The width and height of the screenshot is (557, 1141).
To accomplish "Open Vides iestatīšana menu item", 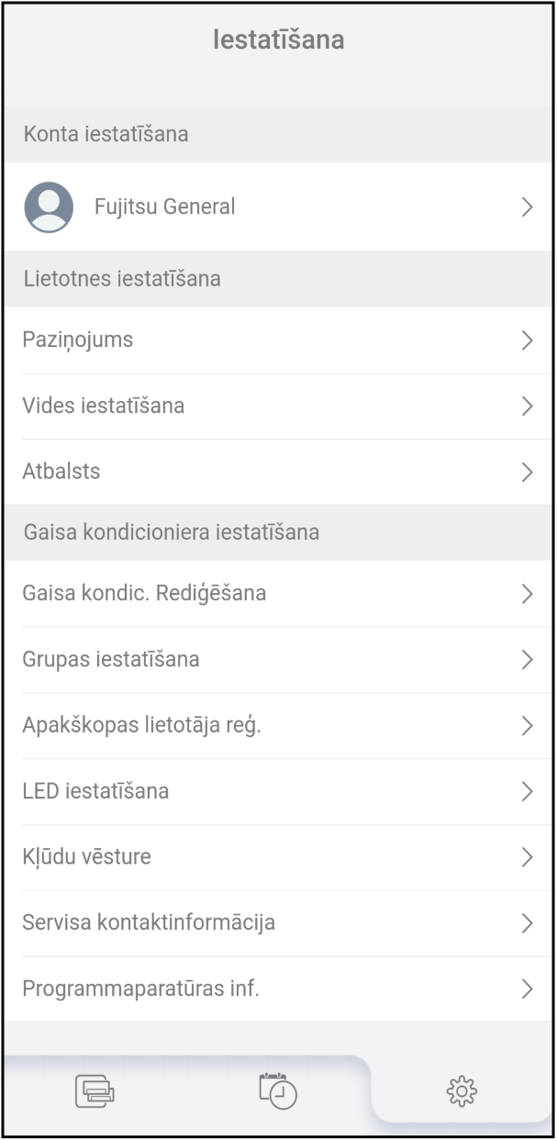I will pyautogui.click(x=104, y=406).
